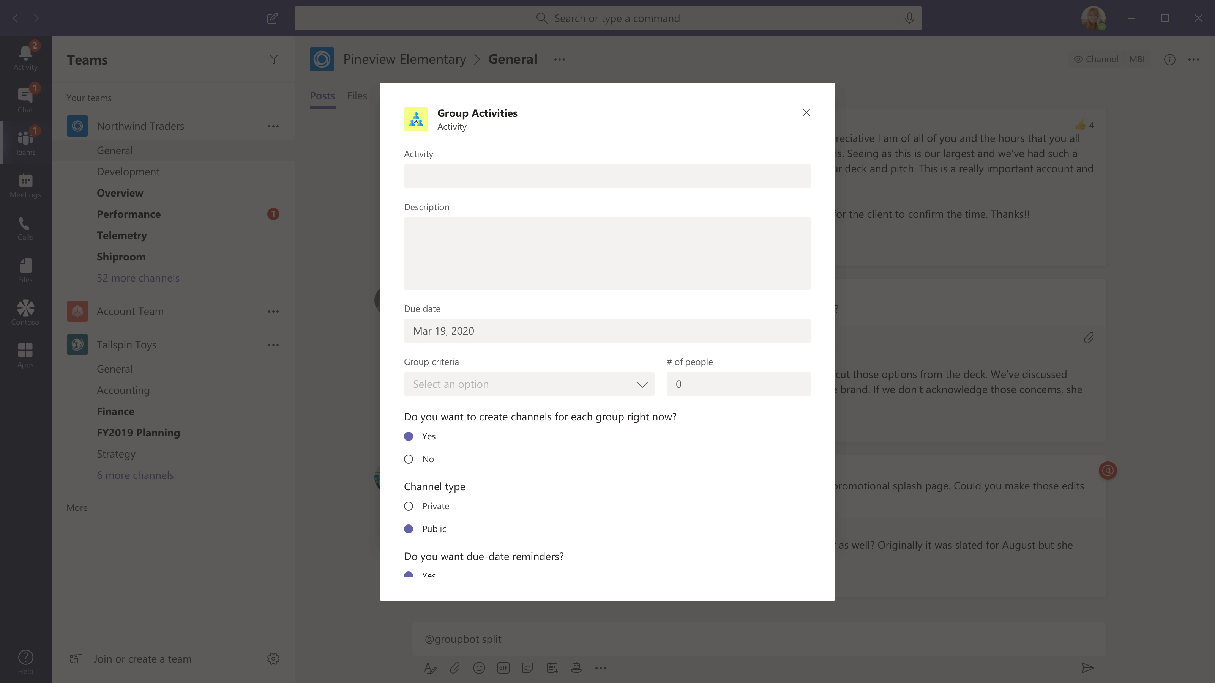Select Yes for creating channels per group
Viewport: 1215px width, 683px height.
click(409, 436)
